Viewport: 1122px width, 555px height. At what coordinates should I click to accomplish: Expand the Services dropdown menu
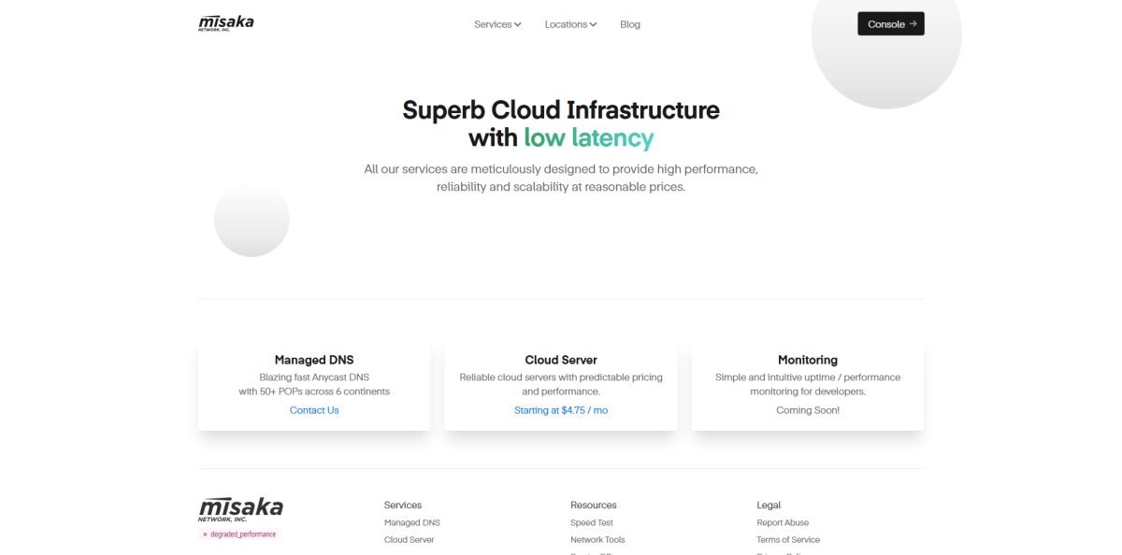coord(497,24)
